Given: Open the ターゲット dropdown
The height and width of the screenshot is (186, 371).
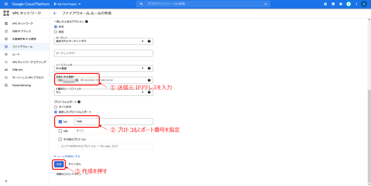Looking at the screenshot, I should tap(100, 41).
